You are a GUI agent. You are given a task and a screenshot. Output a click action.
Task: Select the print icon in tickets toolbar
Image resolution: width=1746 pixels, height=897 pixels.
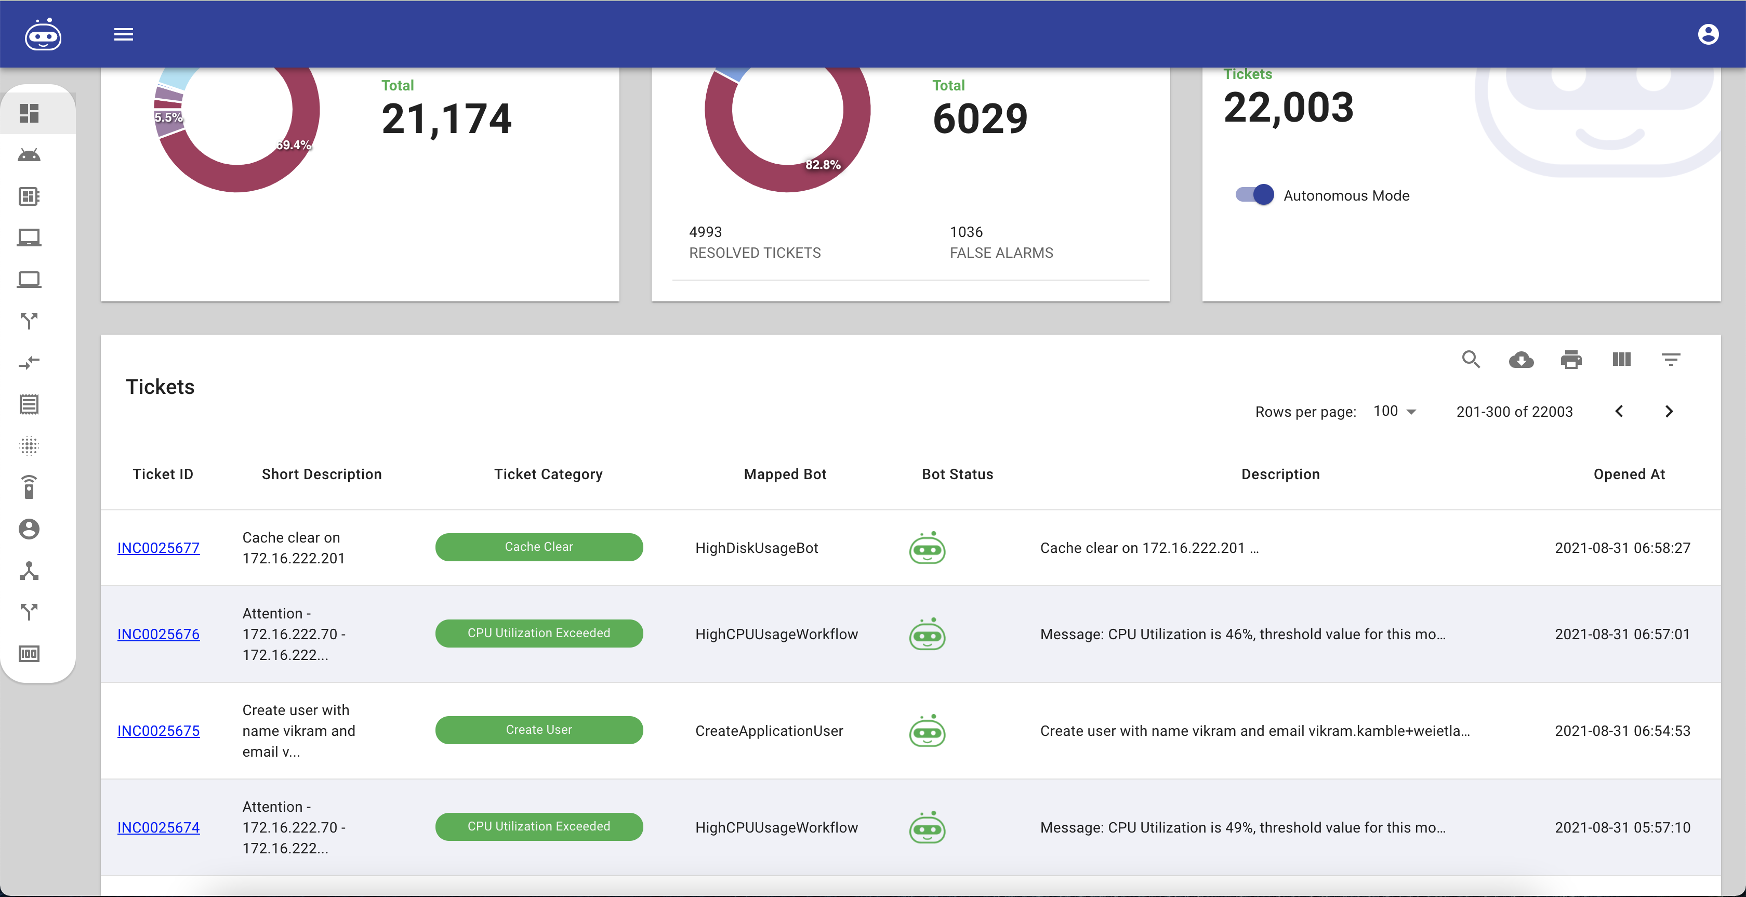(x=1571, y=358)
